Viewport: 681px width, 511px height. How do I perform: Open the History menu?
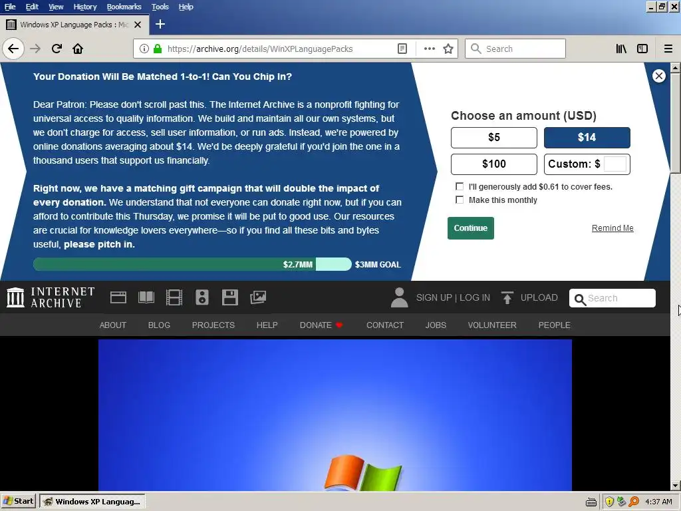click(84, 7)
